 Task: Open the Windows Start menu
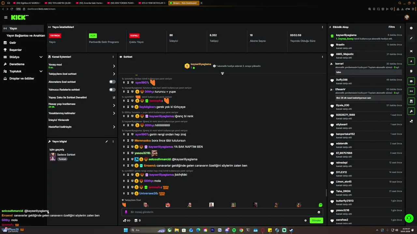[x=126, y=230]
